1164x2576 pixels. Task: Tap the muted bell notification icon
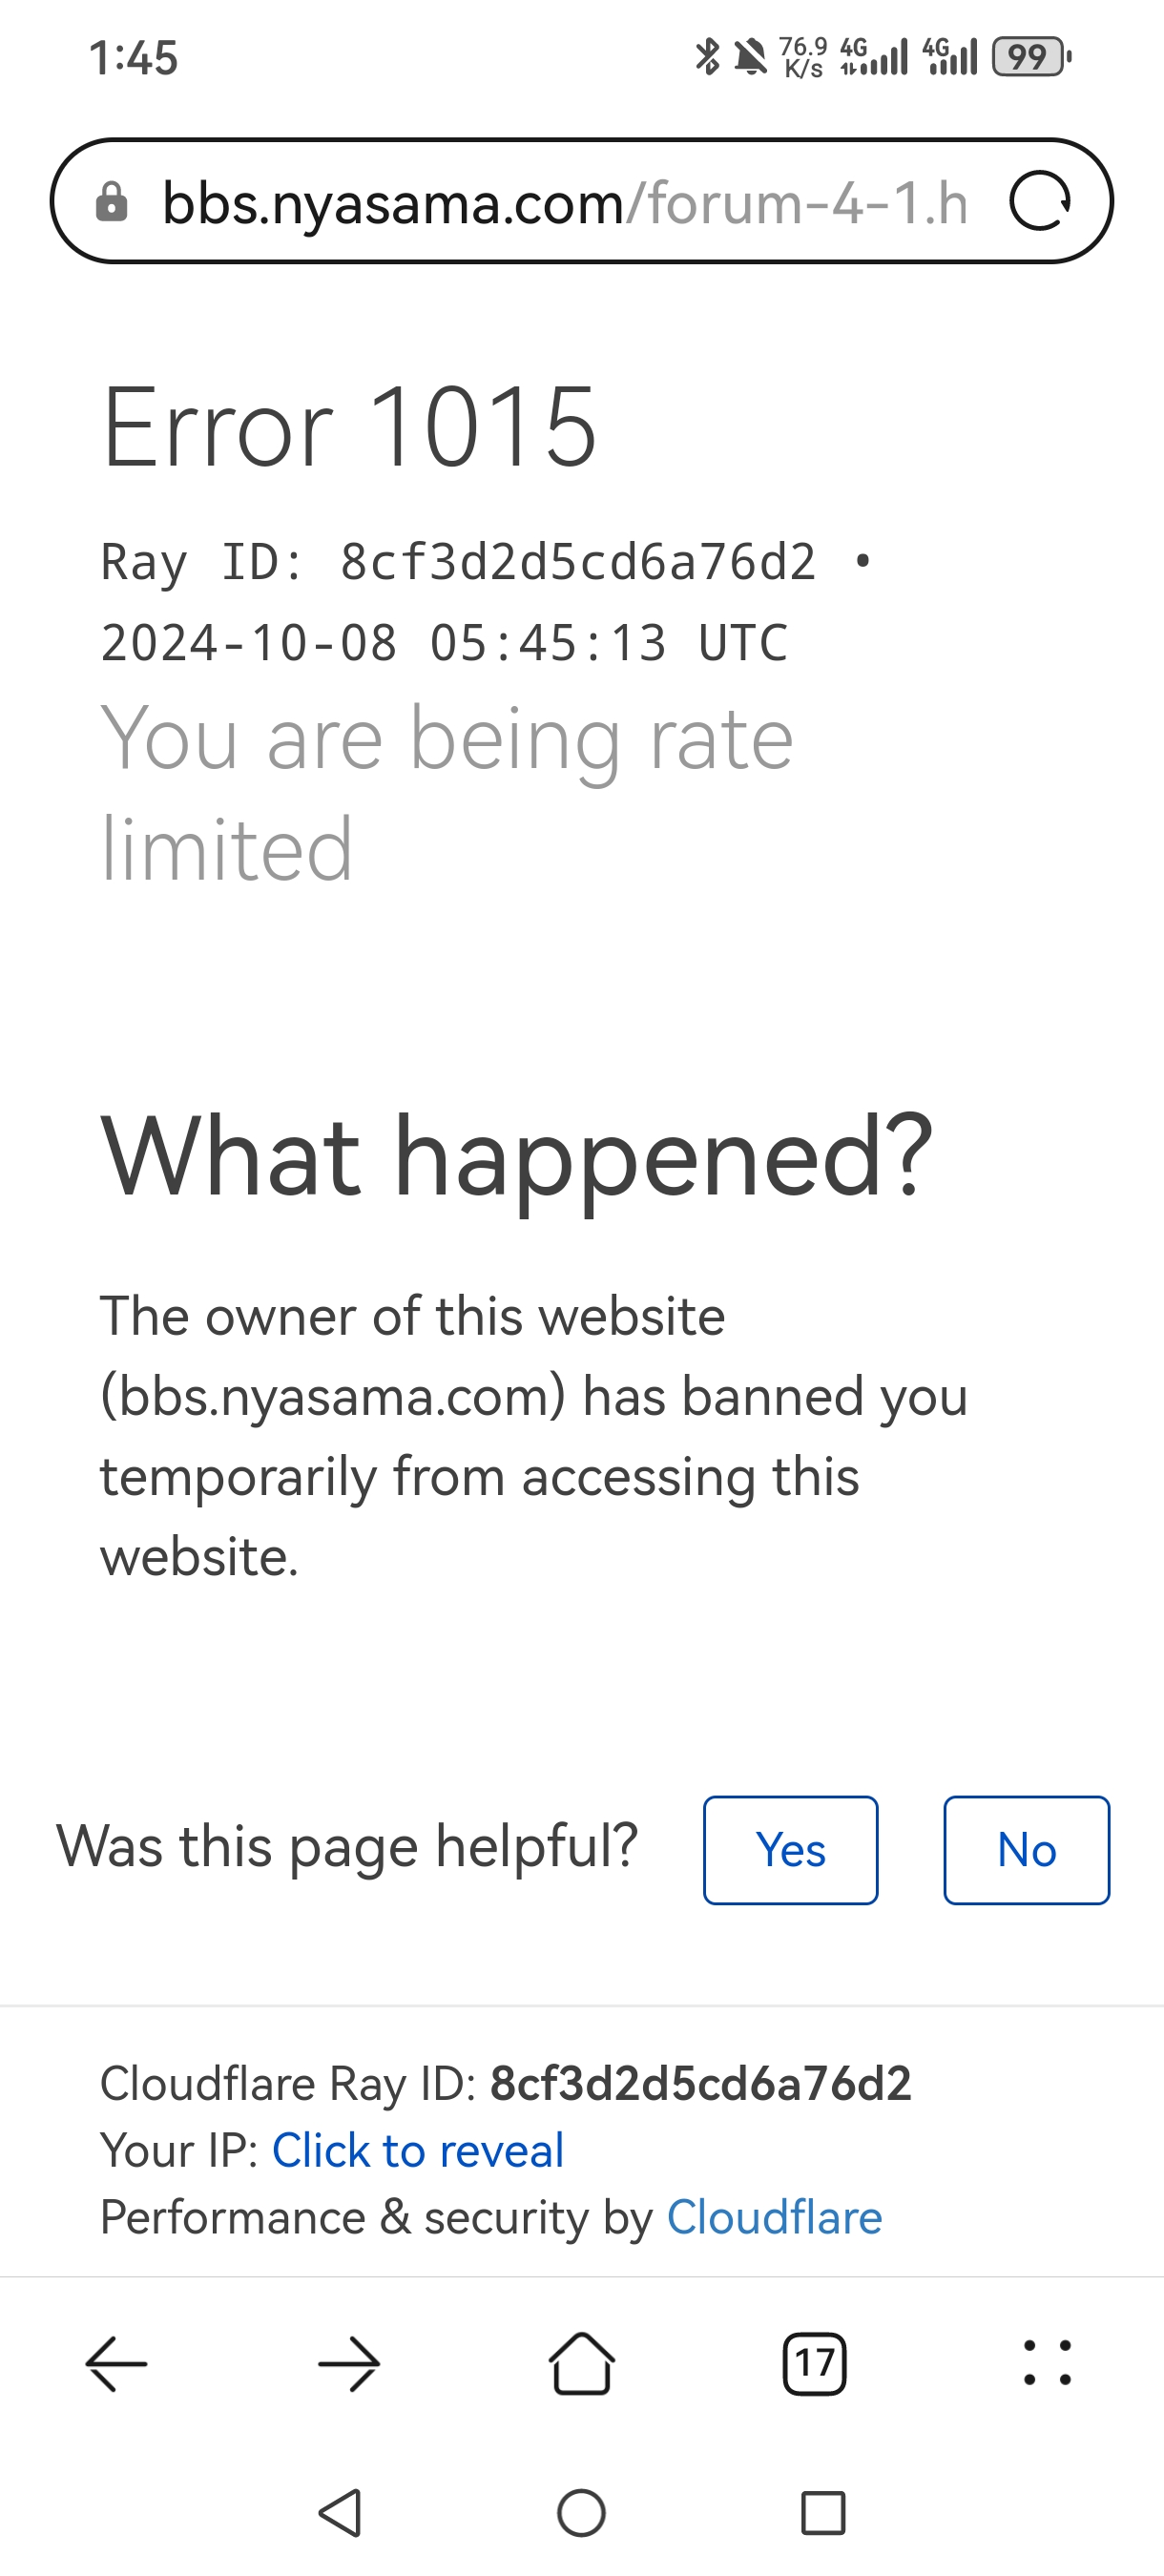point(750,57)
